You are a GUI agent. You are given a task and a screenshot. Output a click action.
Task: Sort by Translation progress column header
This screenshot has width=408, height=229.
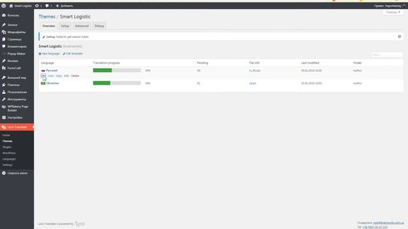coord(106,63)
